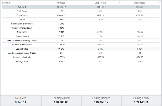Image resolution: width=162 pixels, height=106 pixels.
Task: Select the -170.73 short largest losing trade
Action: click(x=140, y=57)
